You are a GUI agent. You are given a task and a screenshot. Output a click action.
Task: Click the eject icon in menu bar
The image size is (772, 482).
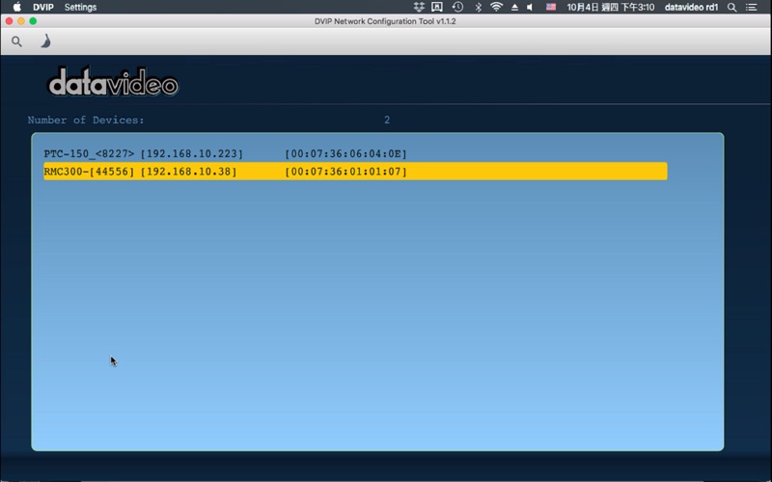click(x=514, y=7)
